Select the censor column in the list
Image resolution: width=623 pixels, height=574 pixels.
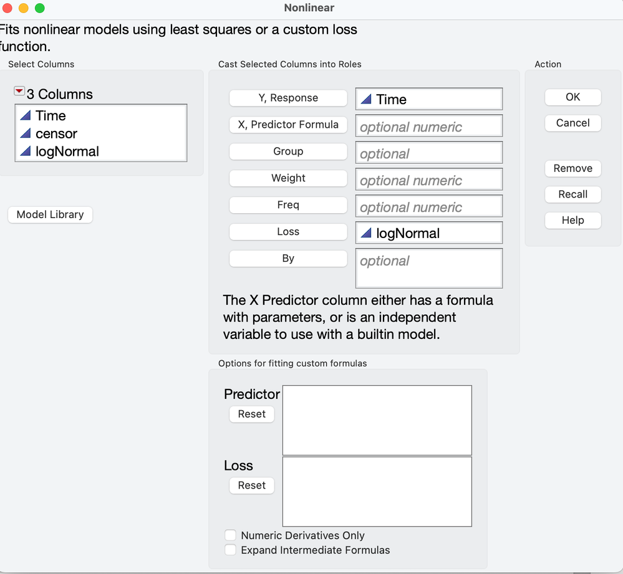57,133
